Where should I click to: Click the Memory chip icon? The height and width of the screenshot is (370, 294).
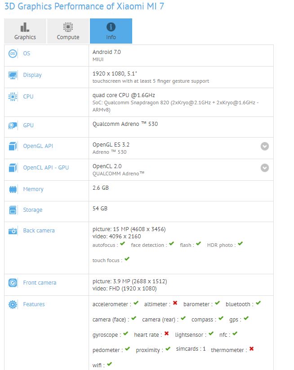point(13,189)
